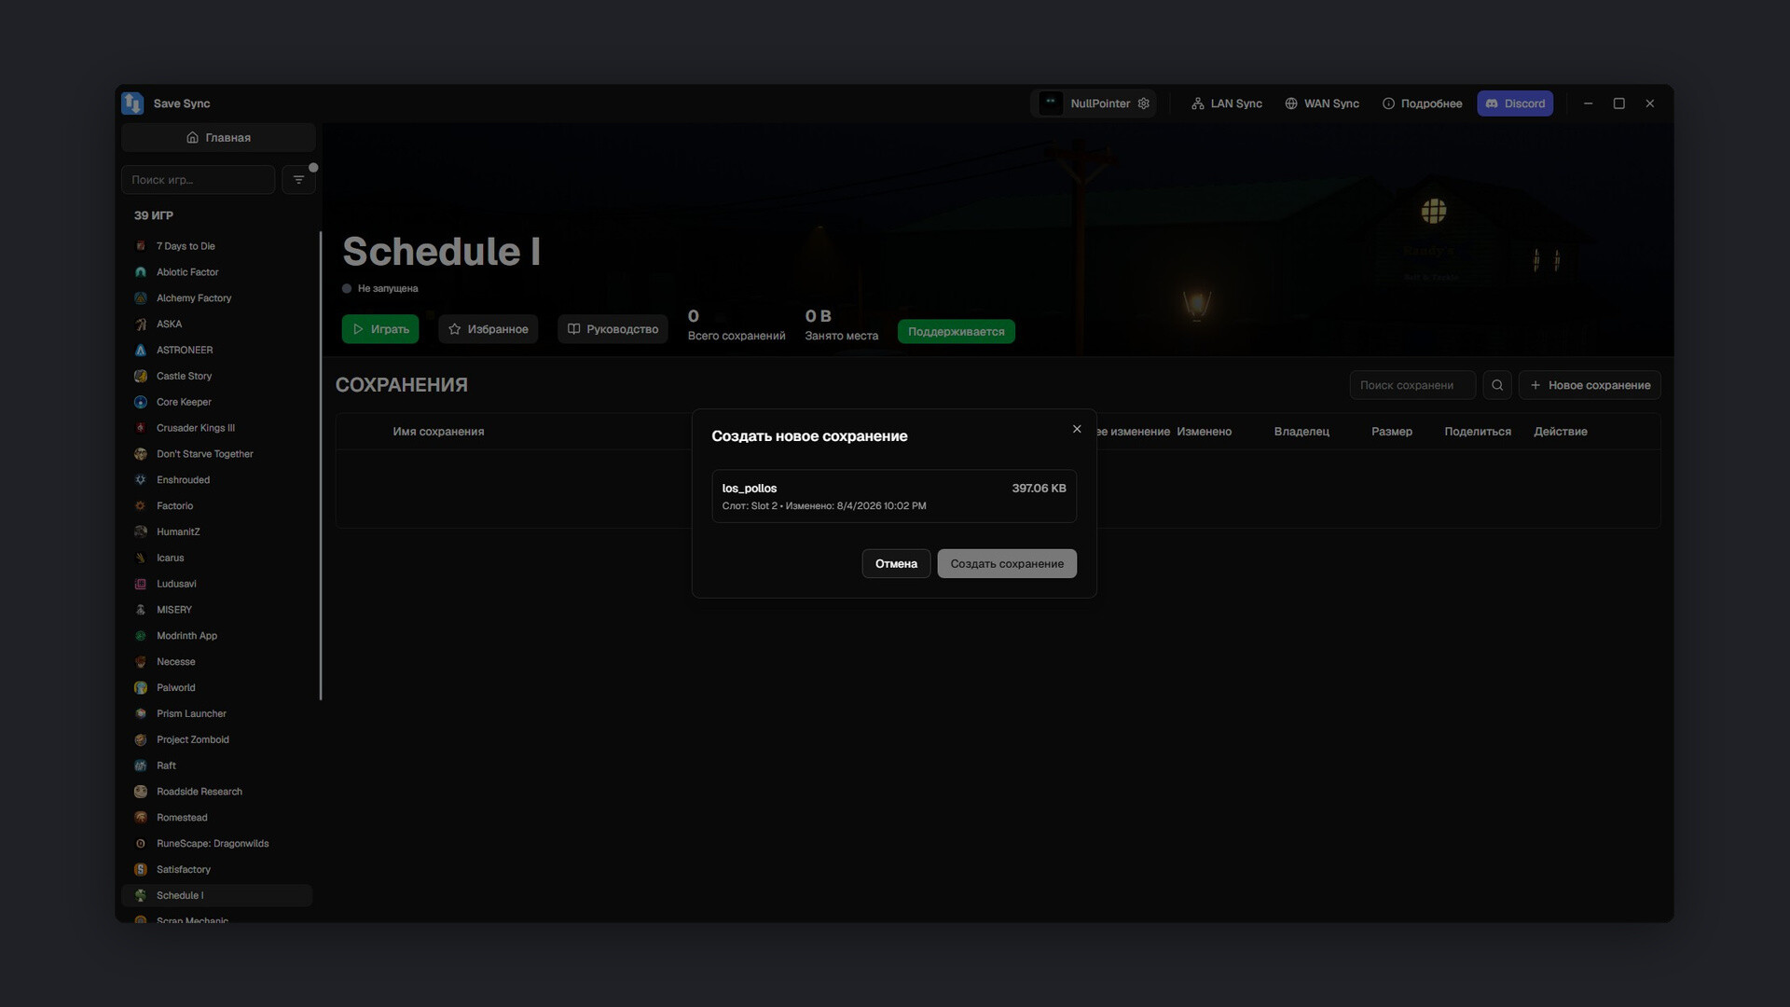Click the ASTRONEER game icon

coord(141,350)
